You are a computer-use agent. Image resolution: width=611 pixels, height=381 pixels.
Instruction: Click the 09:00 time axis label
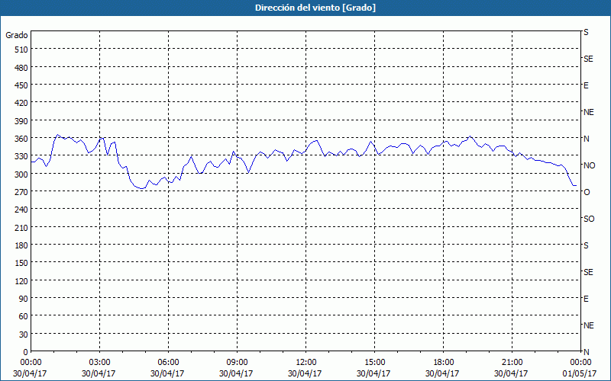[237, 363]
